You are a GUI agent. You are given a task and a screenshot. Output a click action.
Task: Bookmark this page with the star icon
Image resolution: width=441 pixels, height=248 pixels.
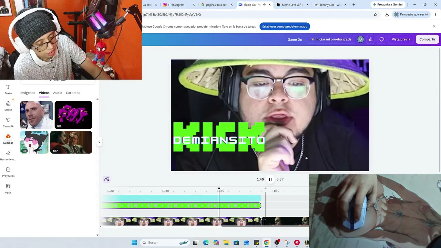pos(375,14)
